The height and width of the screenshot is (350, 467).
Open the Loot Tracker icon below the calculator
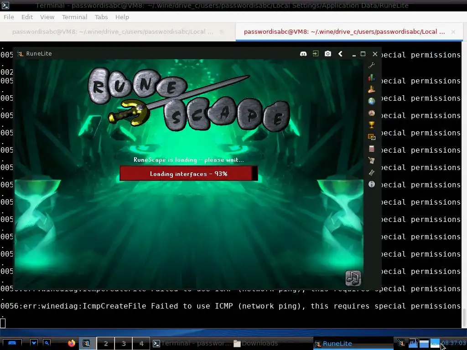click(x=371, y=161)
